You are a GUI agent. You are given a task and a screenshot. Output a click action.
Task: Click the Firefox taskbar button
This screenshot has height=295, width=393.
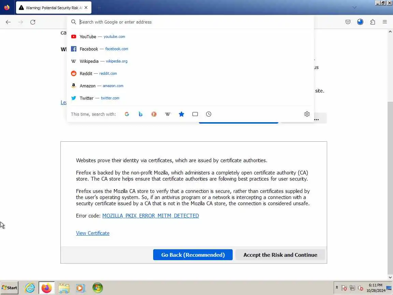(47, 288)
